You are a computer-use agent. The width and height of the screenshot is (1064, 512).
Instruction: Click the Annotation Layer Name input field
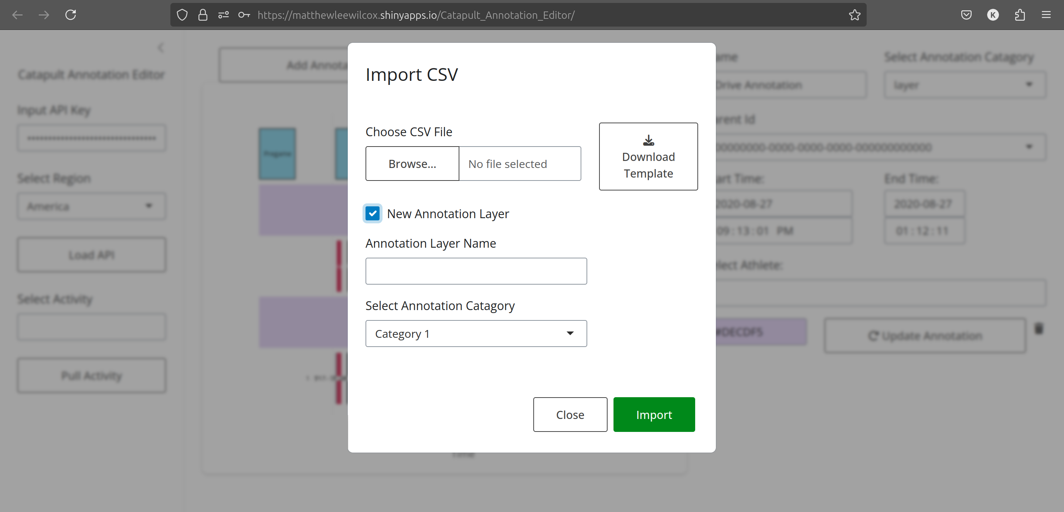coord(476,271)
